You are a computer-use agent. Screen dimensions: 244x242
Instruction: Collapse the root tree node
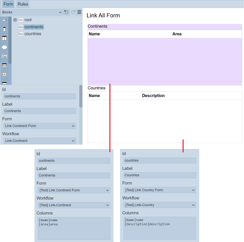click(15, 20)
